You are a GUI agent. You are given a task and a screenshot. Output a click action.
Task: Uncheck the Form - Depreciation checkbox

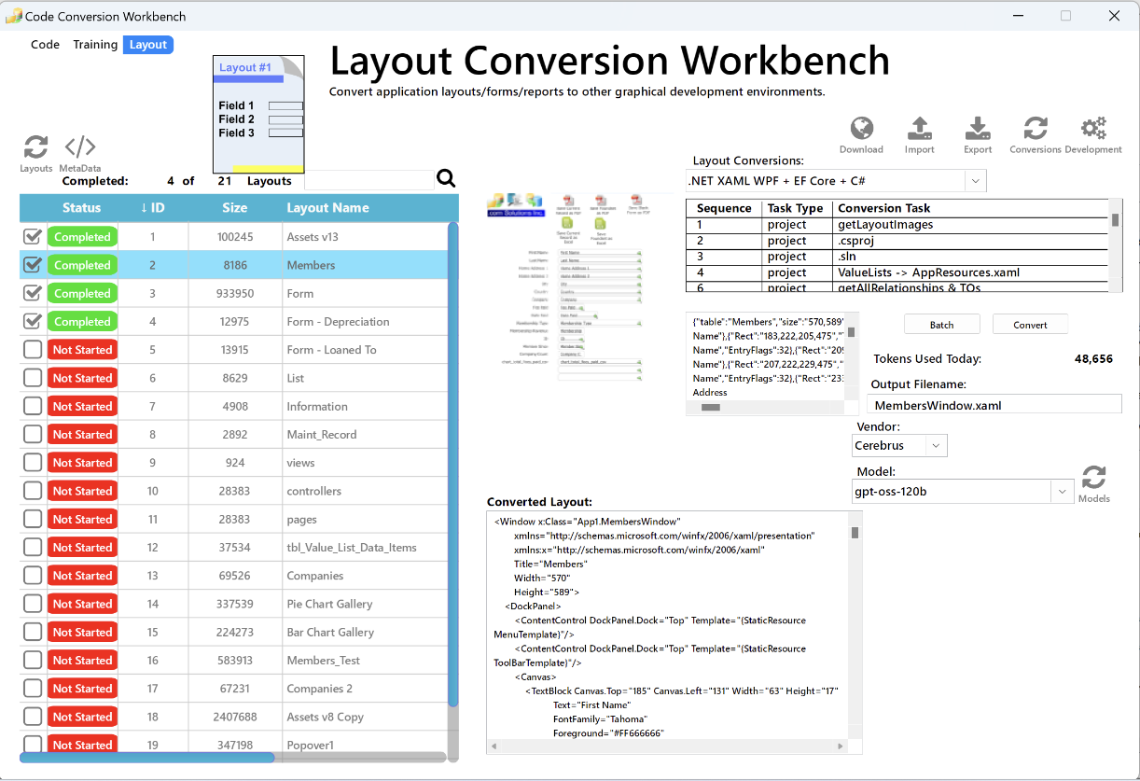point(33,321)
